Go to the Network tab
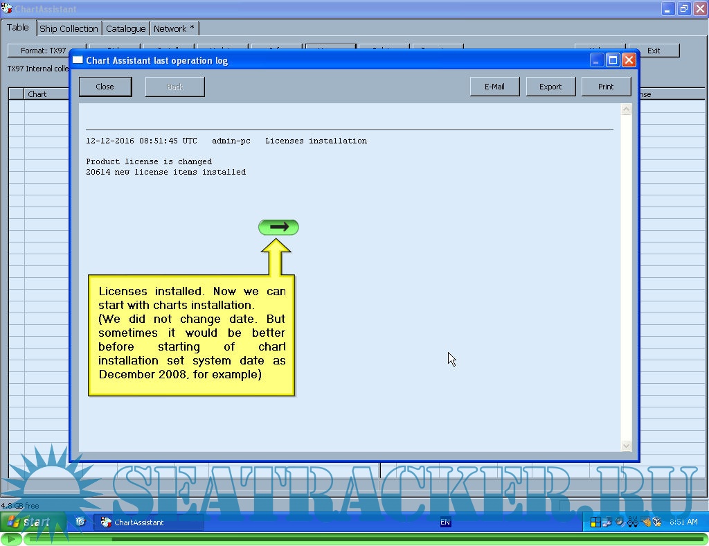Screen dimensions: 709x546 click(174, 28)
